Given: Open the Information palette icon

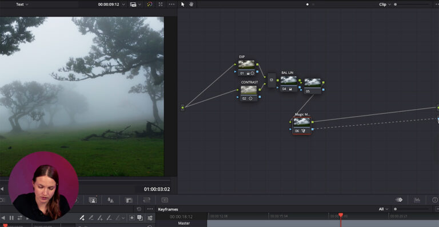Looking at the screenshot, I should [x=435, y=200].
